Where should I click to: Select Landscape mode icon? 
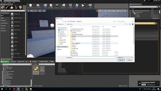point(12,7)
